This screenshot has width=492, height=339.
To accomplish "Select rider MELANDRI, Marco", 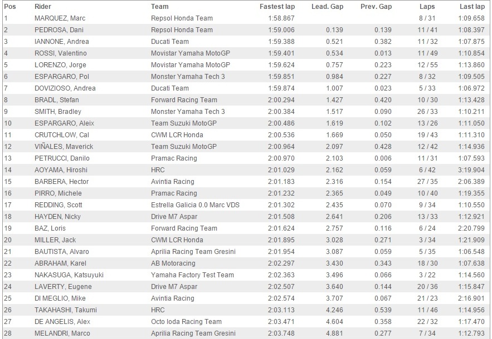I will pos(62,333).
